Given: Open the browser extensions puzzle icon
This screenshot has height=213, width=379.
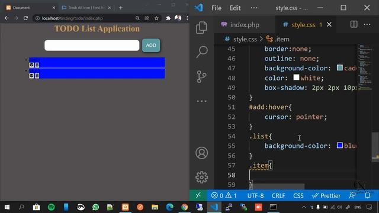Looking at the screenshot, I should point(168,18).
